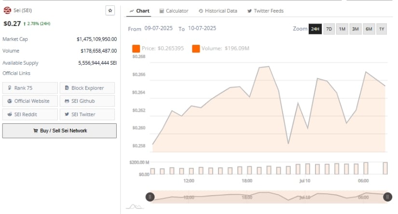Click the line-chart icon in Chart tab
Viewport: 398px width, 214px height.
[x=132, y=11]
